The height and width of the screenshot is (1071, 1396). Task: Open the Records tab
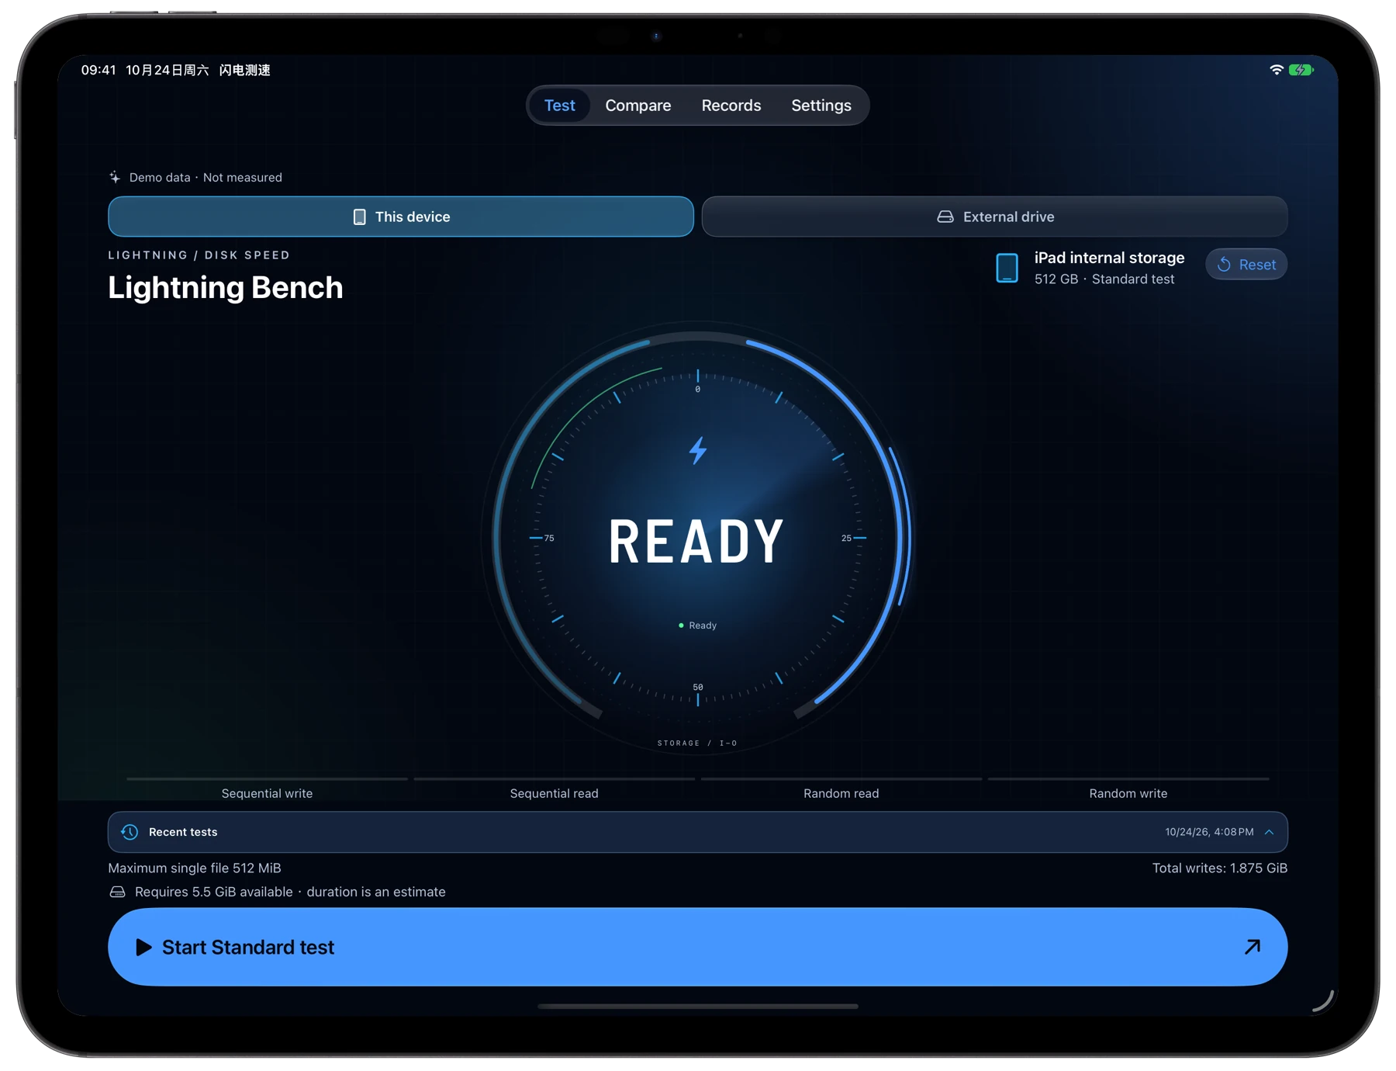pos(731,106)
